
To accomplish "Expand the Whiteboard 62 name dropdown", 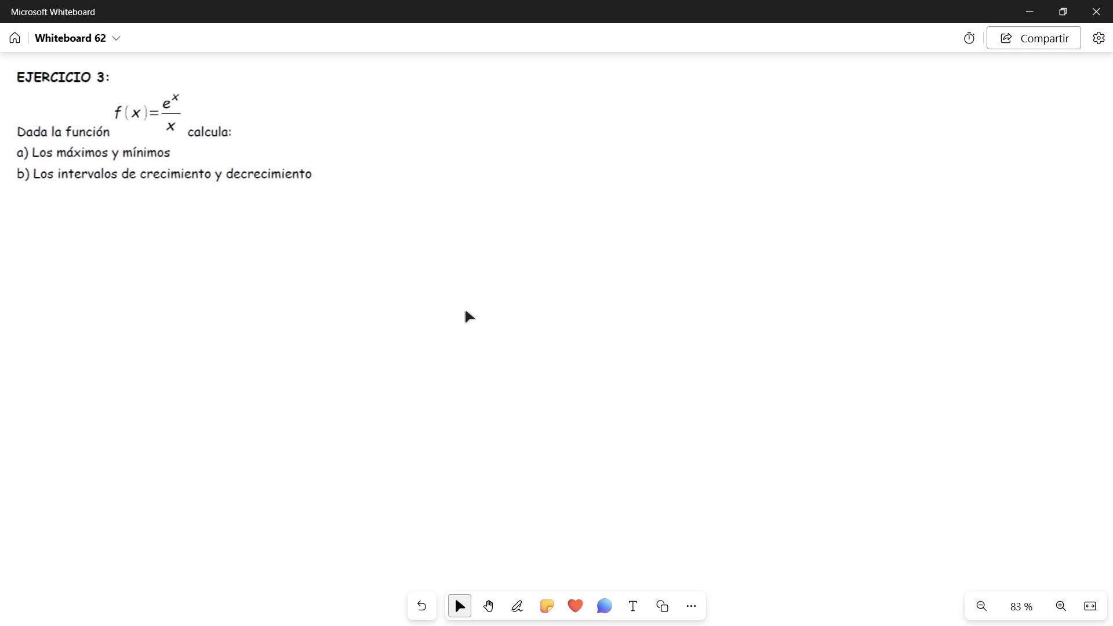I will [x=117, y=38].
